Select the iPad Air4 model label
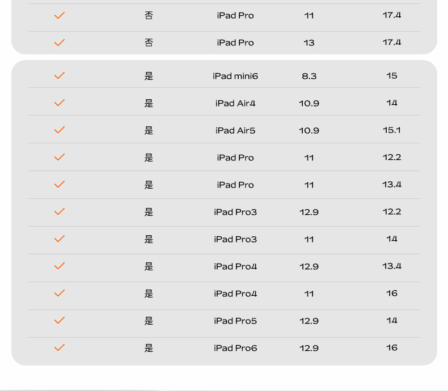The height and width of the screenshot is (391, 448). [235, 103]
